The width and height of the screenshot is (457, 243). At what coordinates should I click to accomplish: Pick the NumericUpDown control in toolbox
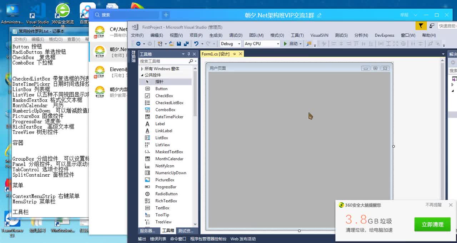165,173
